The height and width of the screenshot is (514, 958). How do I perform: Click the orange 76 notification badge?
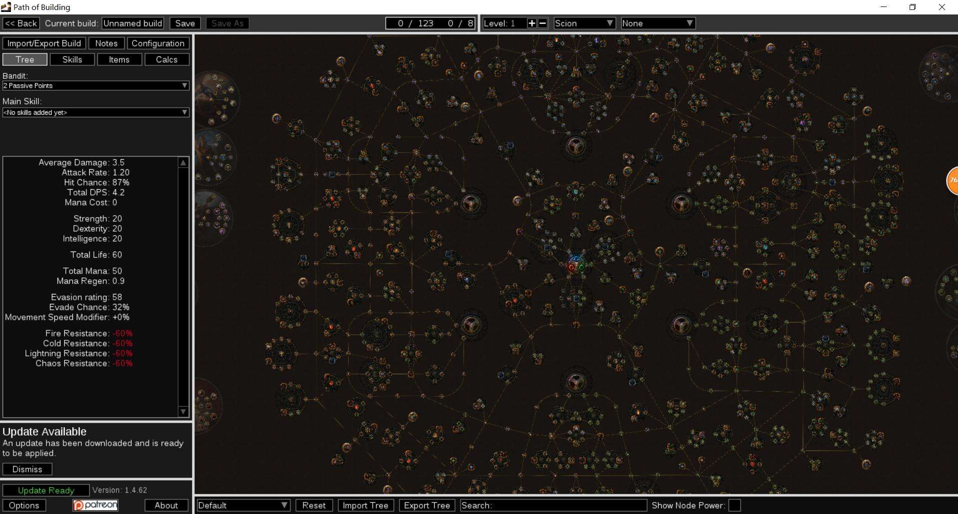(952, 180)
